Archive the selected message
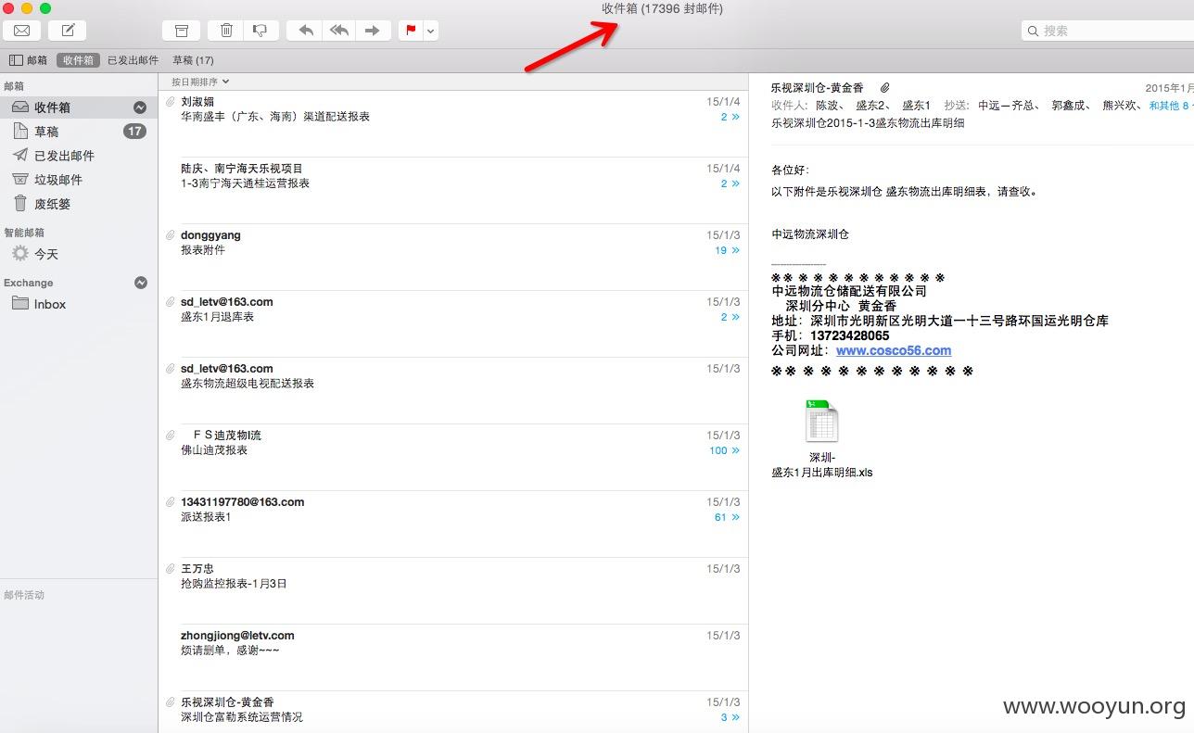Image resolution: width=1194 pixels, height=733 pixels. pyautogui.click(x=181, y=31)
